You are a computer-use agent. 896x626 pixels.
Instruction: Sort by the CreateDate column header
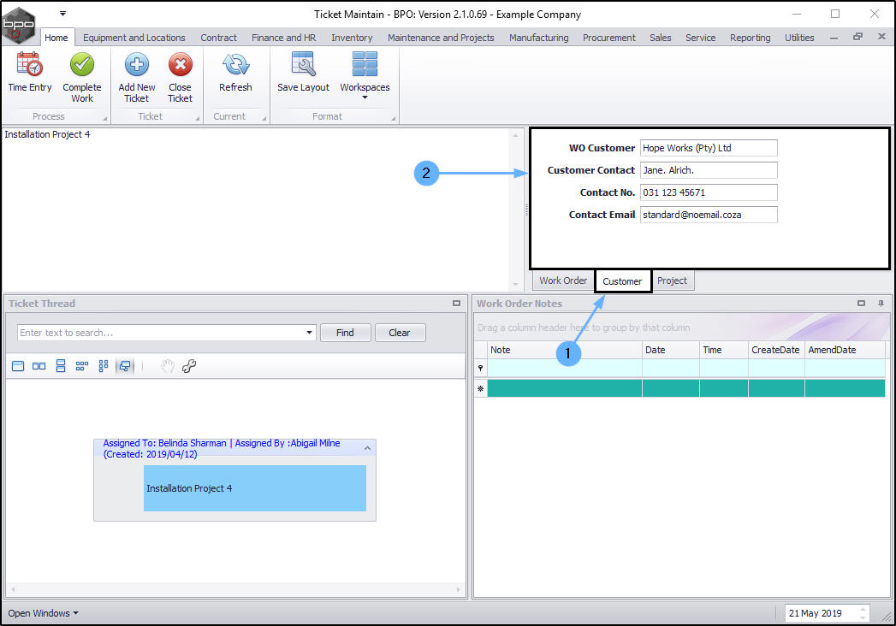click(776, 350)
